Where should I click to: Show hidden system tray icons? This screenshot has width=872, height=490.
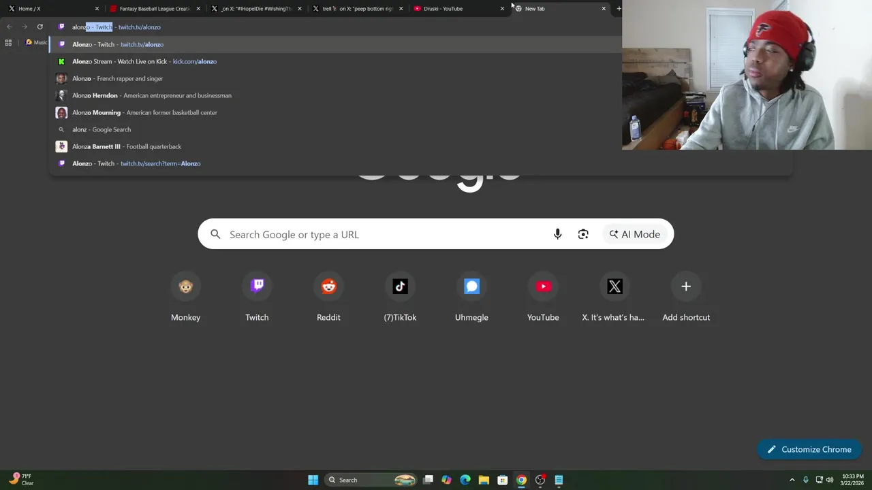click(x=792, y=480)
